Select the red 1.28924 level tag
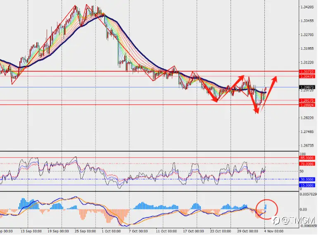This screenshot has height=235, width=318. pos(307,105)
